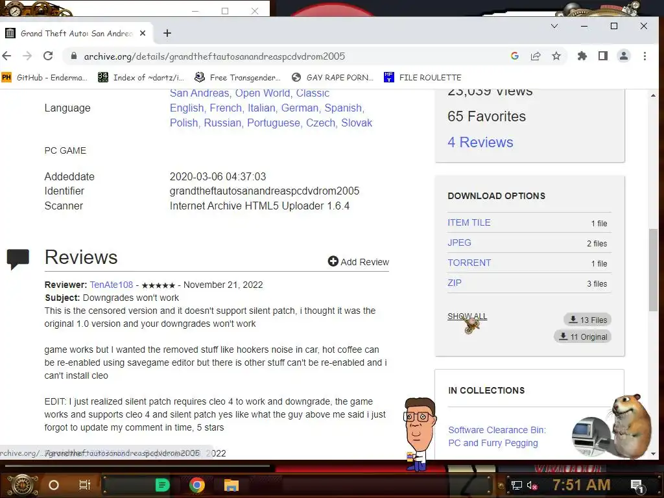Open the Chrome profile avatar

[x=624, y=56]
